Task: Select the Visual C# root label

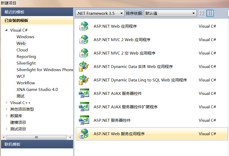Action: click(19, 30)
